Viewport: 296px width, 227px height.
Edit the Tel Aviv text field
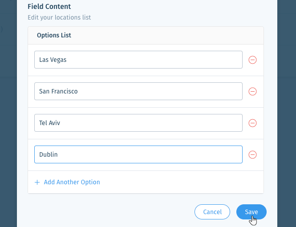coord(138,123)
